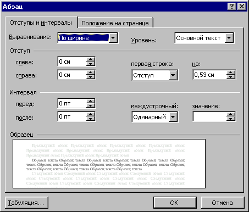The height and width of the screenshot is (212, 249).
Task: Click the перед 0 пт field
Action: pos(72,103)
